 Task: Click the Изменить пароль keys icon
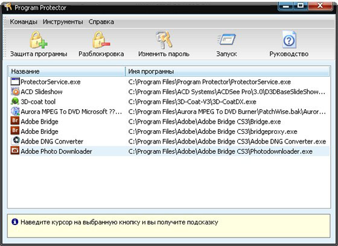point(164,40)
